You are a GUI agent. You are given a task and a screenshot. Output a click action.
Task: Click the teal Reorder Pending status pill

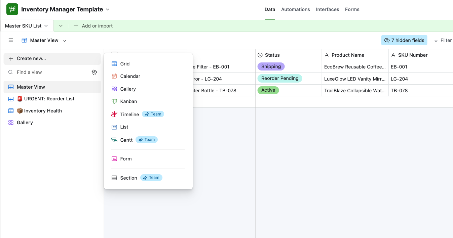coord(280,78)
